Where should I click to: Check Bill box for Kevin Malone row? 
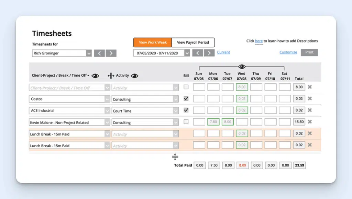186,122
